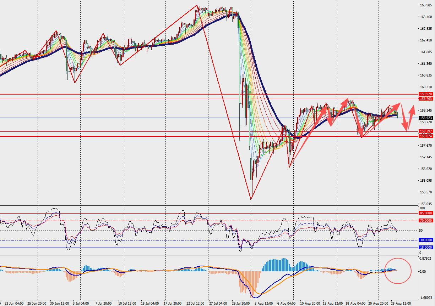Select the 158.297 support price label

tap(425, 131)
